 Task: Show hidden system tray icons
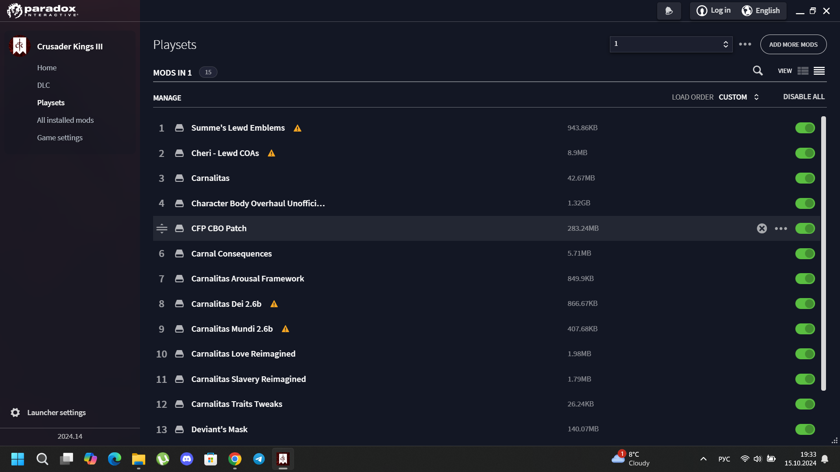tap(703, 459)
